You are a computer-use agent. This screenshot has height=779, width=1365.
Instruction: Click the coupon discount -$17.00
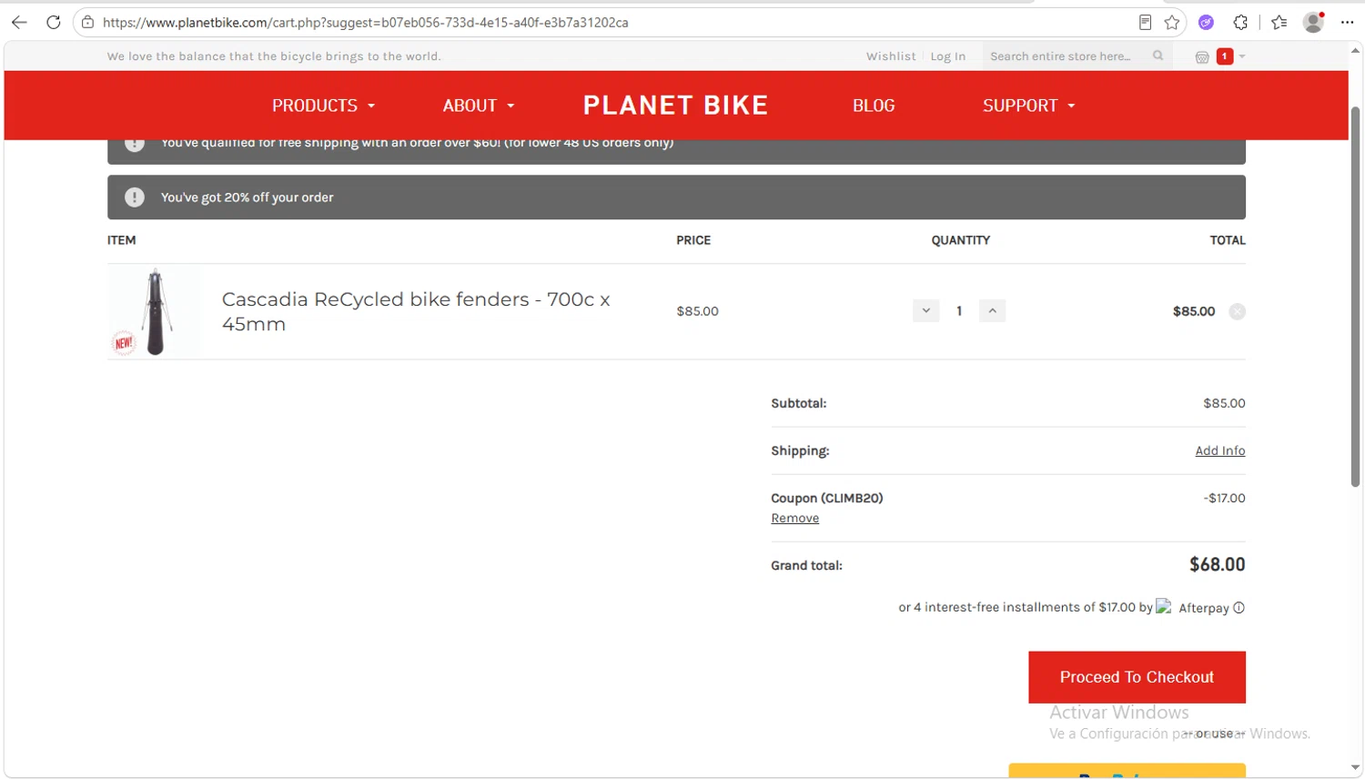pos(1225,498)
